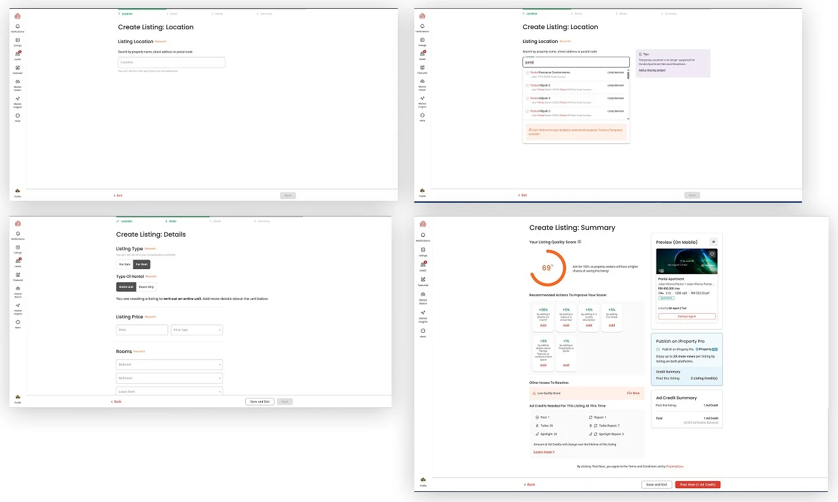Click heart icon on the listing preview photo
The image size is (838, 502).
click(x=712, y=254)
